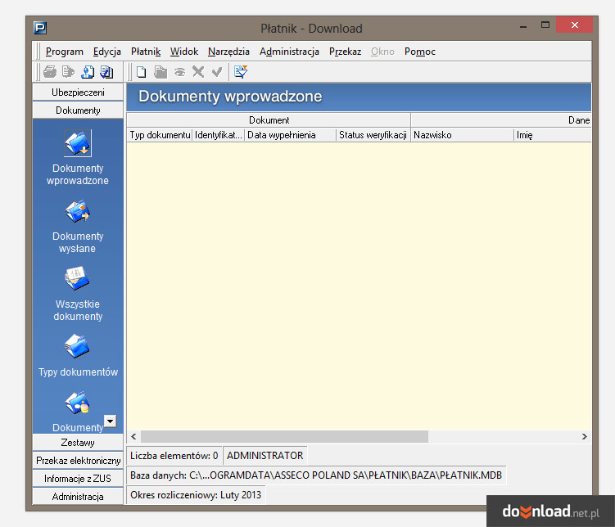Click the toolbar icon with person and document
Screen dimensions: 615x527
tap(88, 72)
